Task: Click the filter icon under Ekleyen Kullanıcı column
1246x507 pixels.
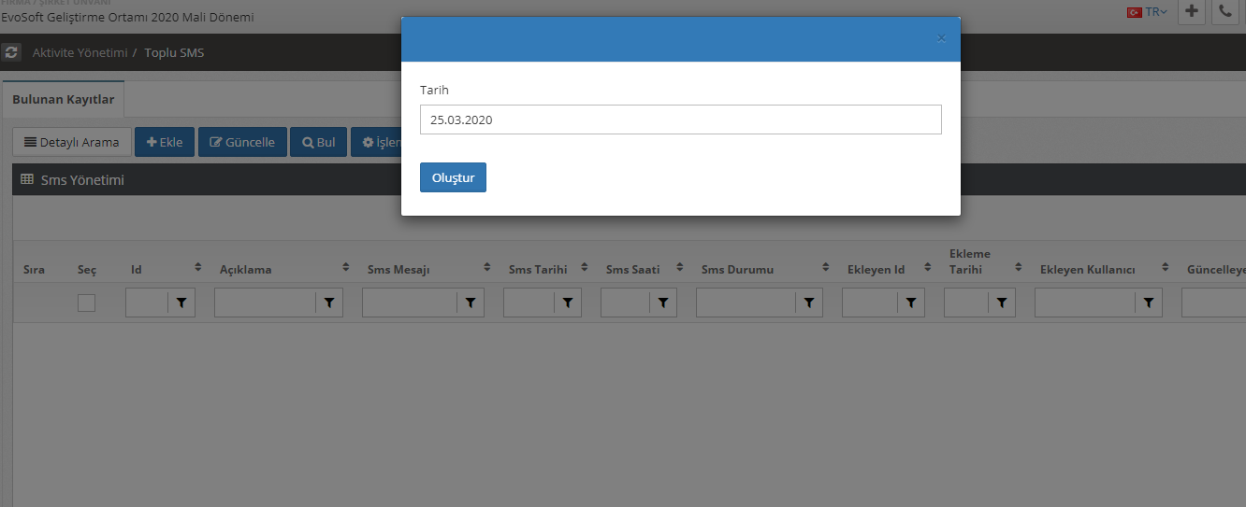Action: tap(1148, 303)
